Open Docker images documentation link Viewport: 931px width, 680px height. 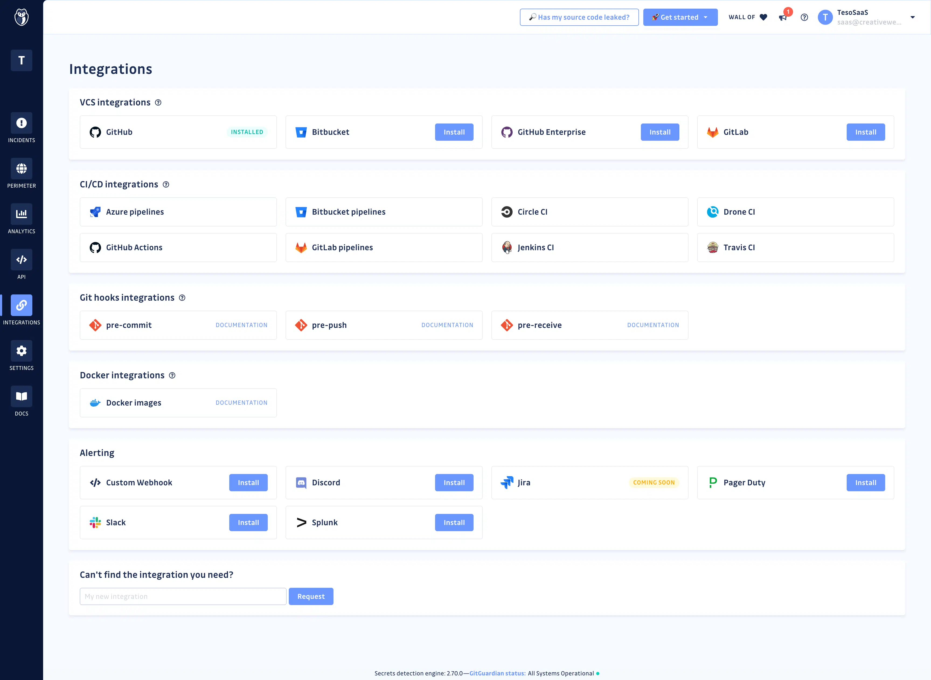(x=241, y=403)
